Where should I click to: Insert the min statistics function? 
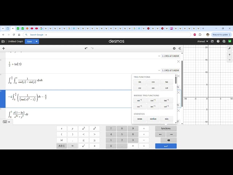[x=166, y=119]
